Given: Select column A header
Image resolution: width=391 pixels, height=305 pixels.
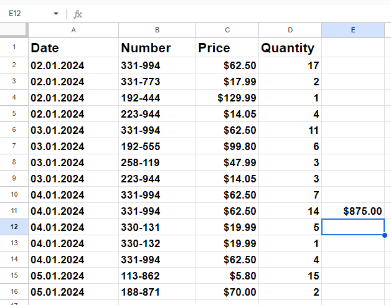Looking at the screenshot, I should pyautogui.click(x=73, y=30).
